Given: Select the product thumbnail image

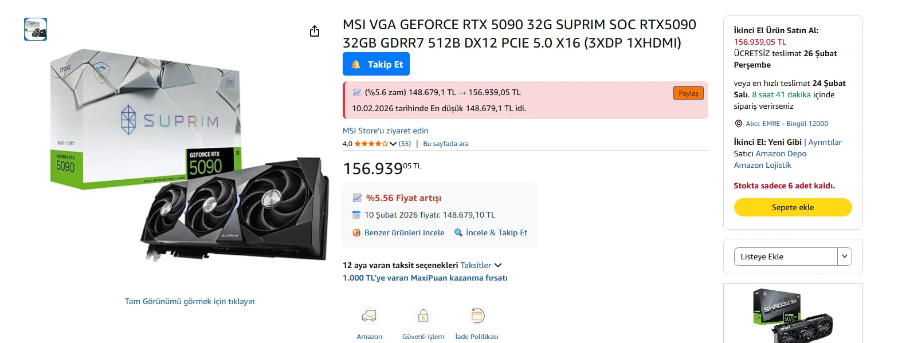Looking at the screenshot, I should tap(36, 29).
